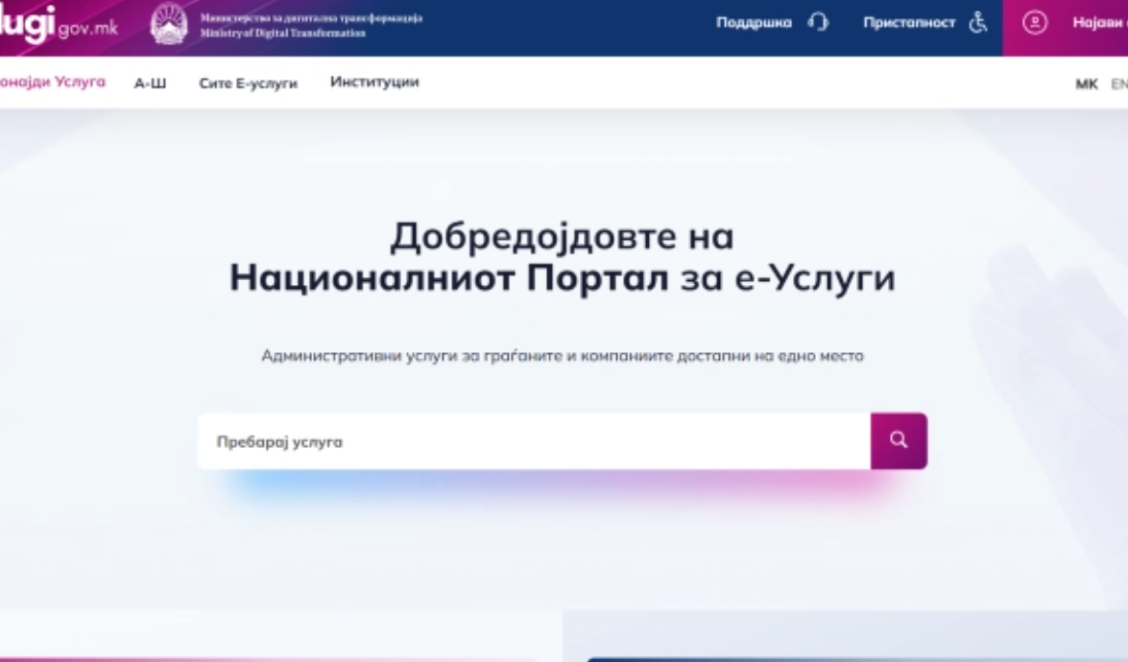The height and width of the screenshot is (662, 1128).
Task: Open the Ministry of Digital Transformation link
Action: pos(310,26)
